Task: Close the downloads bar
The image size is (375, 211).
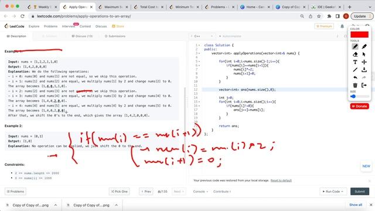Action: [371, 205]
